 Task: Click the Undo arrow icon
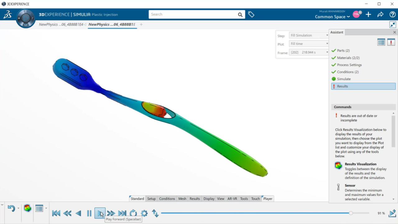[11, 208]
